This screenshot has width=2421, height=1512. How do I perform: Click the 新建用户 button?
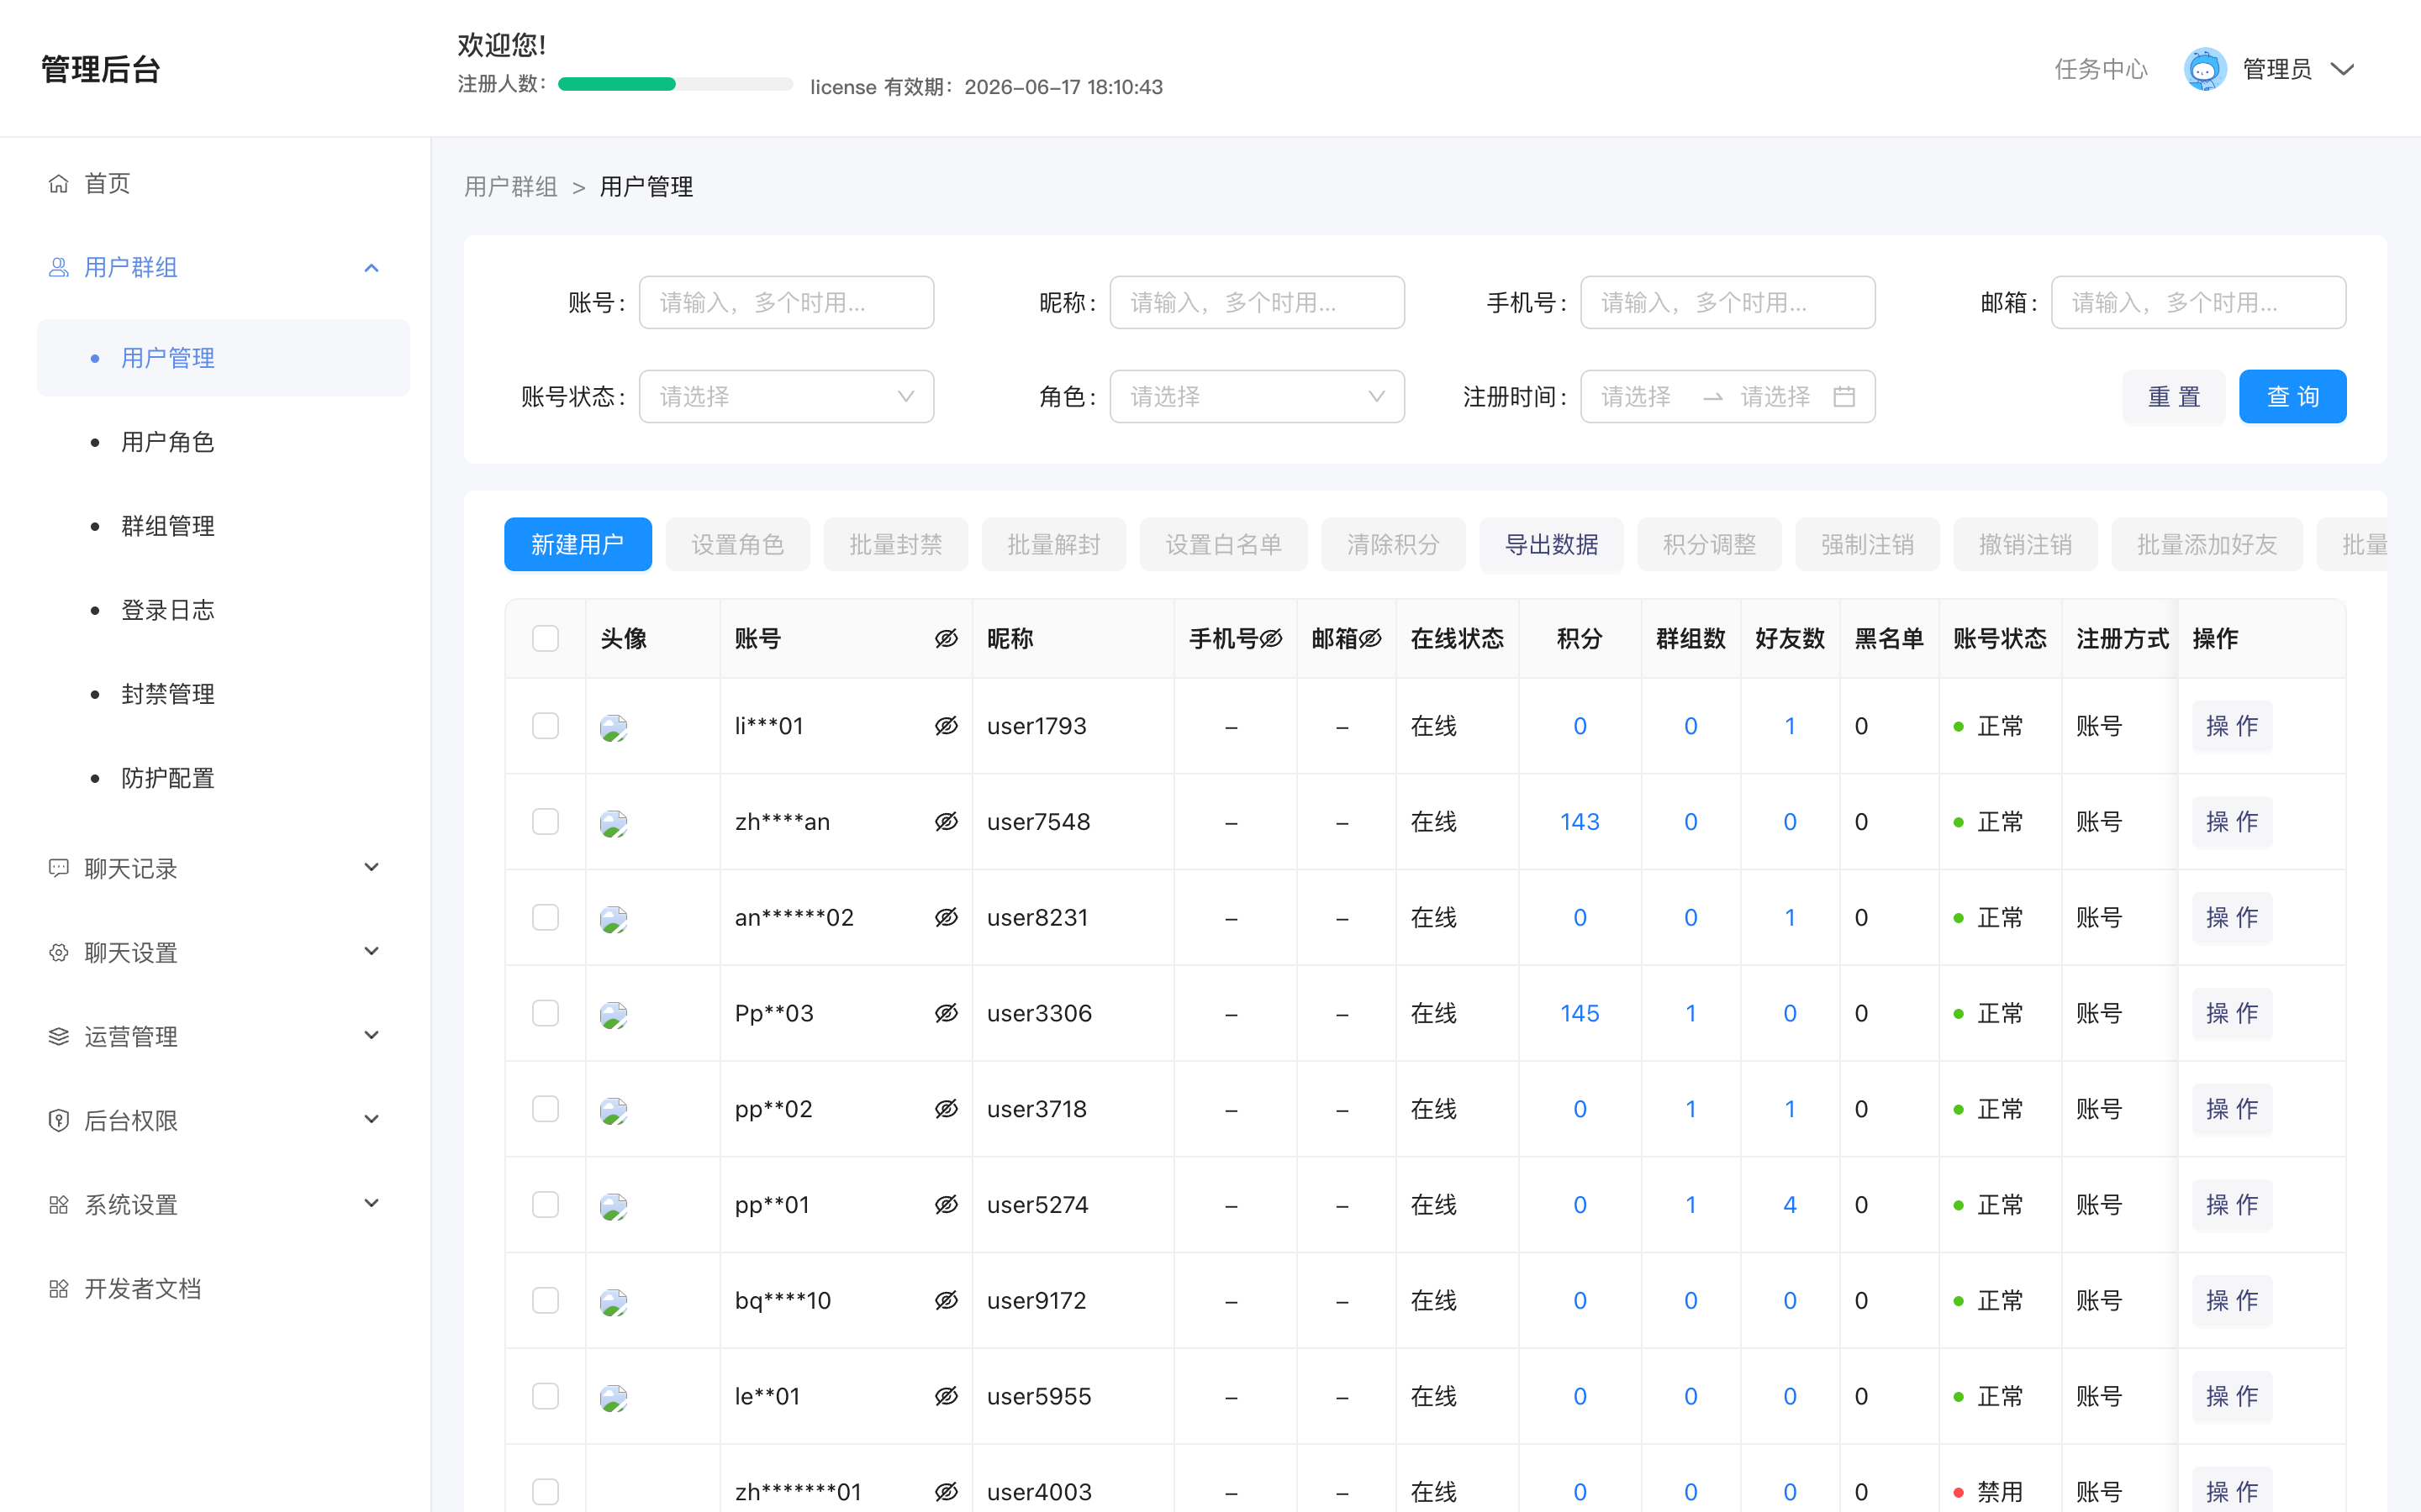tap(578, 545)
